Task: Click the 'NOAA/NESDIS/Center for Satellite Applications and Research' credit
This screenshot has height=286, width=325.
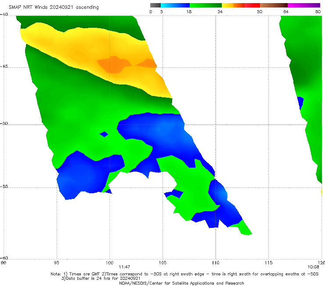Action: pyautogui.click(x=181, y=283)
